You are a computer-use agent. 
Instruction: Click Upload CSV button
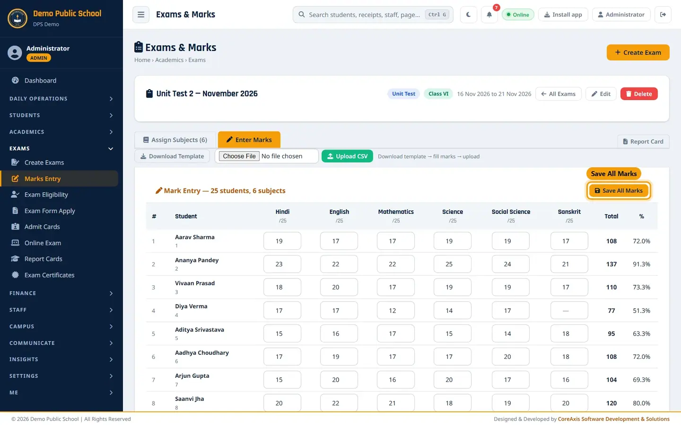[347, 156]
